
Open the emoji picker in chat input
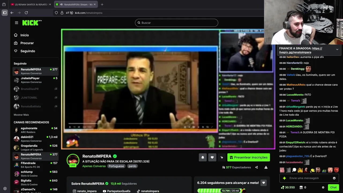coord(334,178)
